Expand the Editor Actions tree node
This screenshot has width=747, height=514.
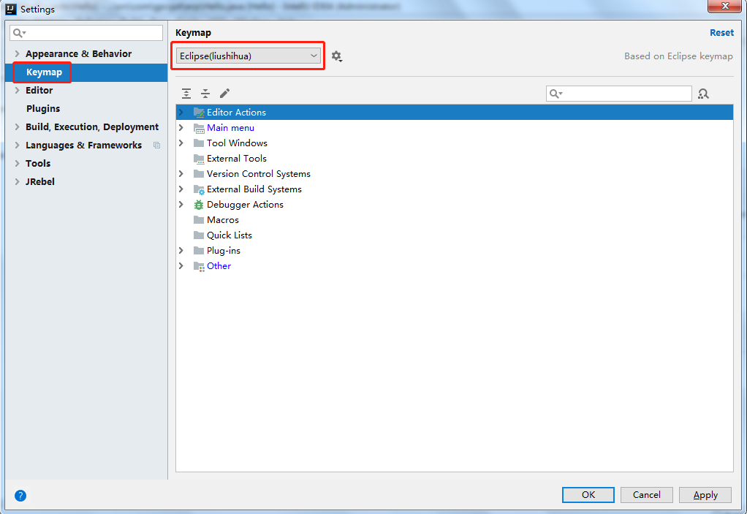pyautogui.click(x=181, y=113)
